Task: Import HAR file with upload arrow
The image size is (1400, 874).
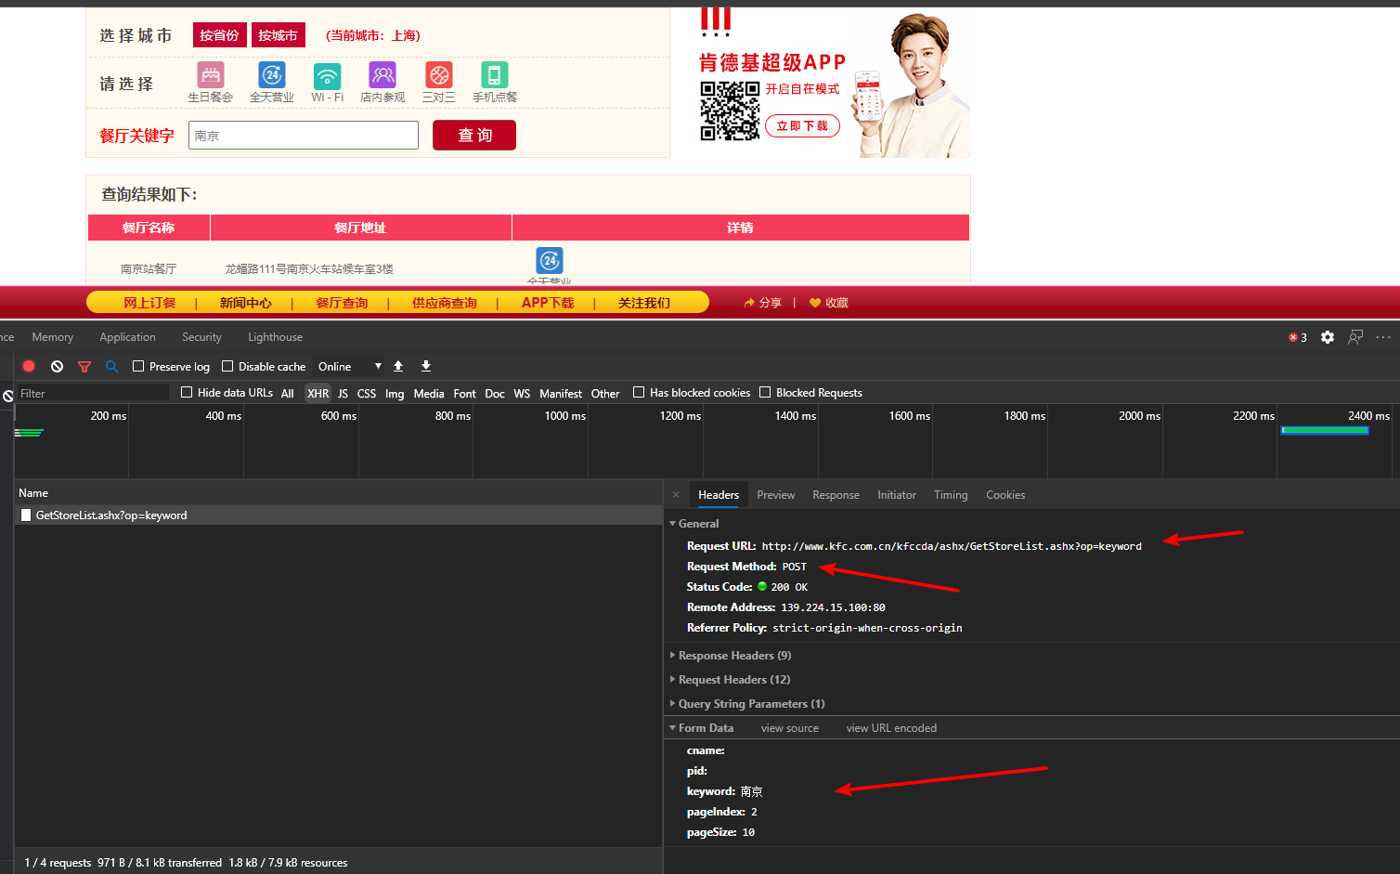Action: pyautogui.click(x=398, y=366)
